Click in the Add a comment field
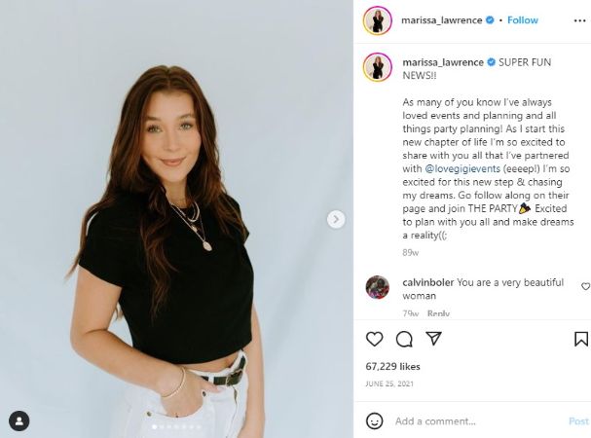 (x=478, y=421)
